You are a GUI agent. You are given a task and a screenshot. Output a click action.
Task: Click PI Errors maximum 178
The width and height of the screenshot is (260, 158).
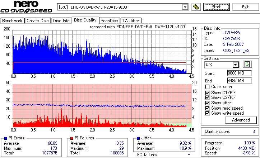pyautogui.click(x=54, y=148)
